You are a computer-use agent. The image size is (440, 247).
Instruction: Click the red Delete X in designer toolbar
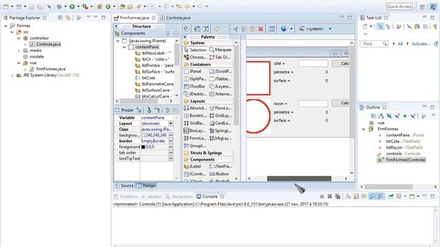[261, 29]
